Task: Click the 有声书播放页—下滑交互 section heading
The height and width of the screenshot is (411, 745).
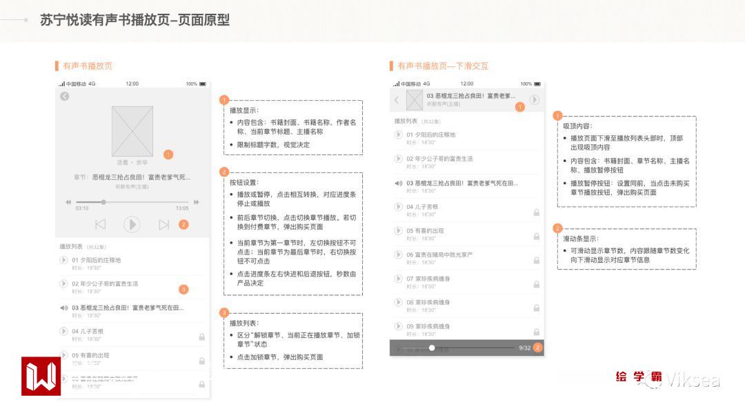Action: 443,66
